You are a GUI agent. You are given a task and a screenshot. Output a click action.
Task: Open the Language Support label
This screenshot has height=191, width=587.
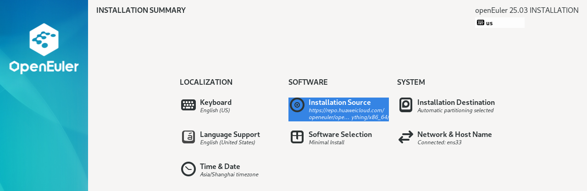[230, 134]
